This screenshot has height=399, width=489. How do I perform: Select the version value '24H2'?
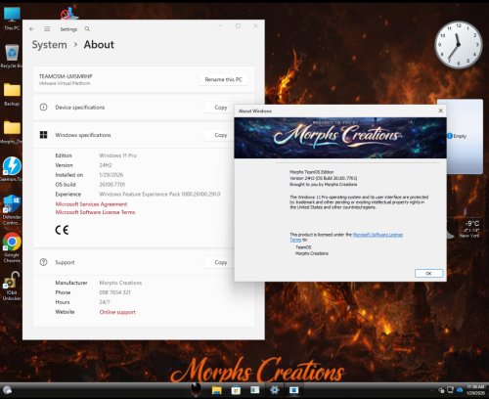(x=106, y=165)
